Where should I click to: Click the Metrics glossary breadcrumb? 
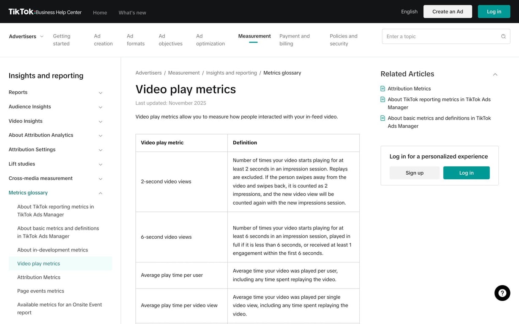[282, 73]
